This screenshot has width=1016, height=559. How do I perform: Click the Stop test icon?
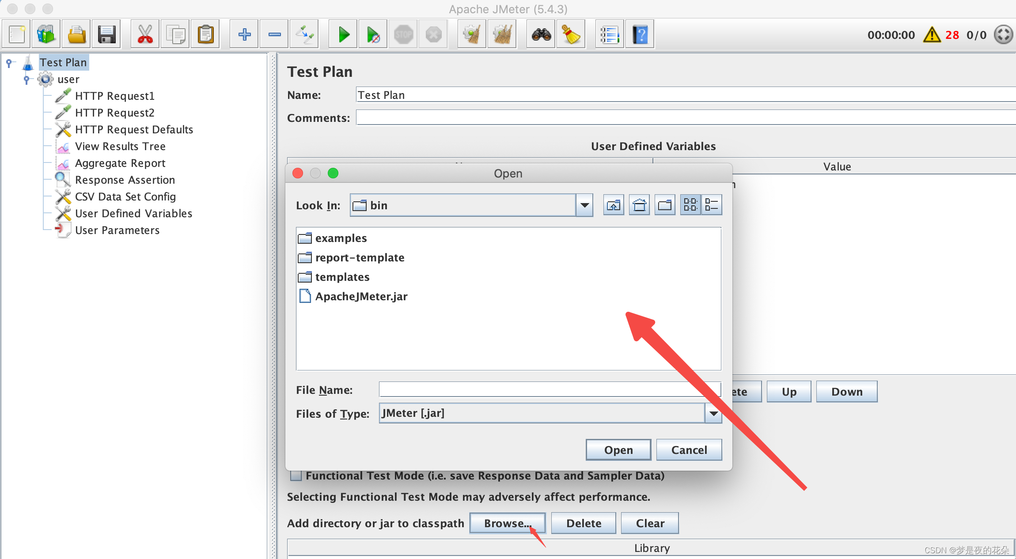pos(403,34)
